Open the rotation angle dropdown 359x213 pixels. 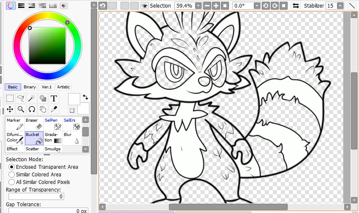[x=257, y=6]
